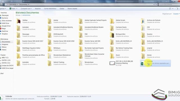Open the Organizar por Carpeta dropdown
180x101 pixels.
176,14
